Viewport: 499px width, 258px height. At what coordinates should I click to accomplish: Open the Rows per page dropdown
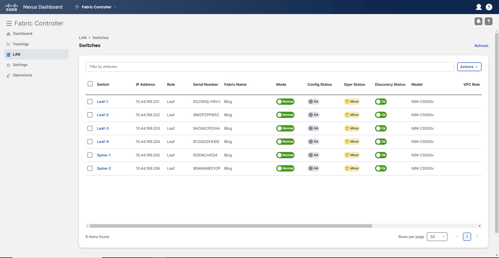point(437,237)
